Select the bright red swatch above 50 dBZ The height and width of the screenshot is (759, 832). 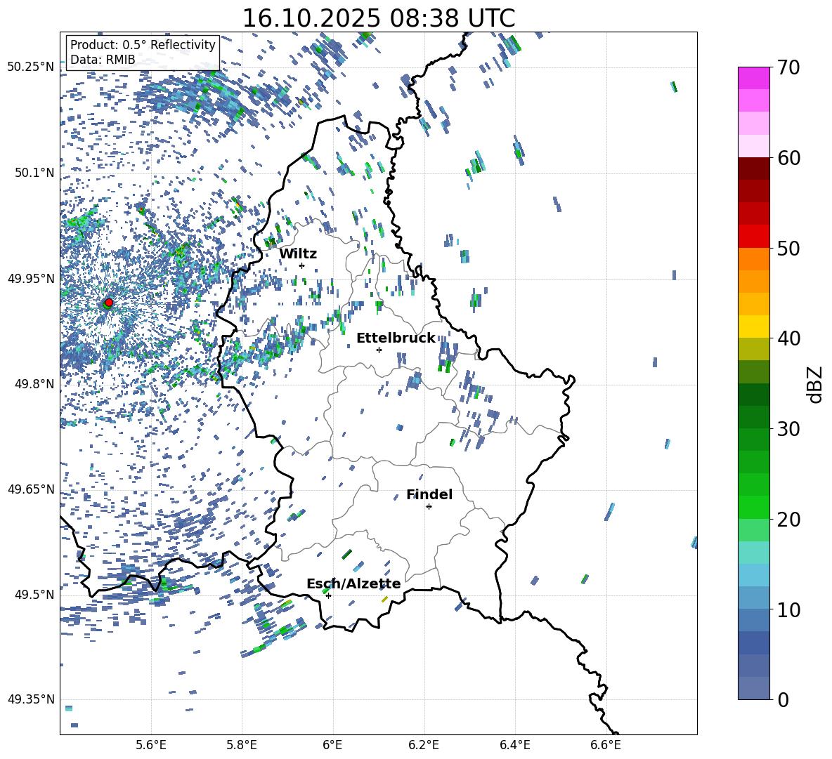[x=754, y=236]
